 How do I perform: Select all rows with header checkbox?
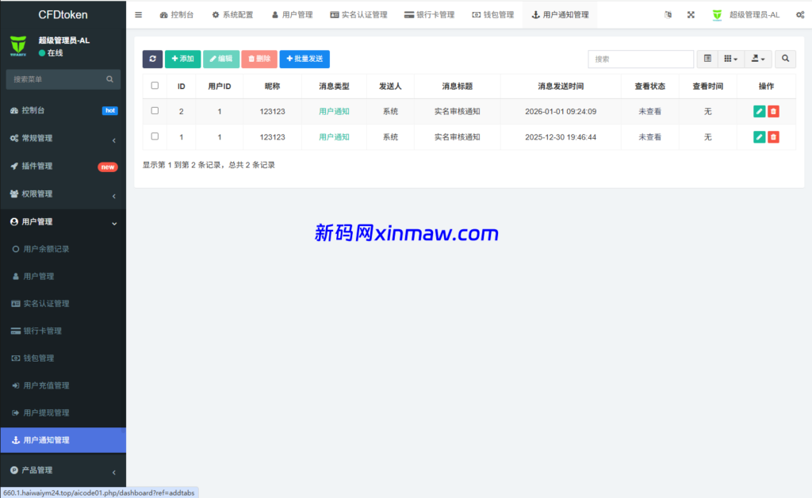(155, 86)
